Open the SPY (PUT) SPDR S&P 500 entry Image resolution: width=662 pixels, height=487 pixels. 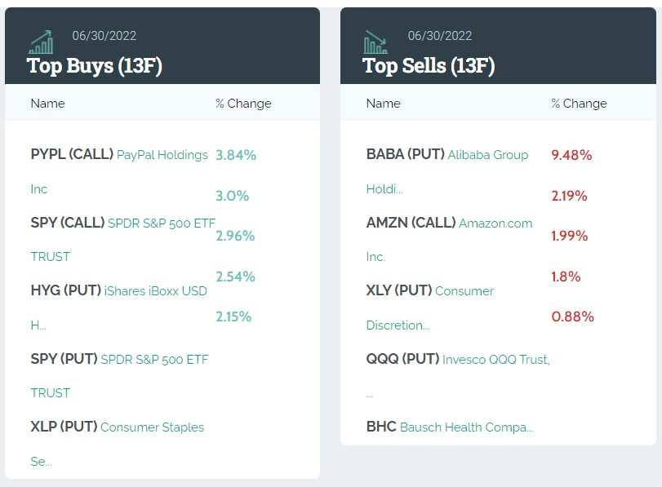pyautogui.click(x=119, y=375)
